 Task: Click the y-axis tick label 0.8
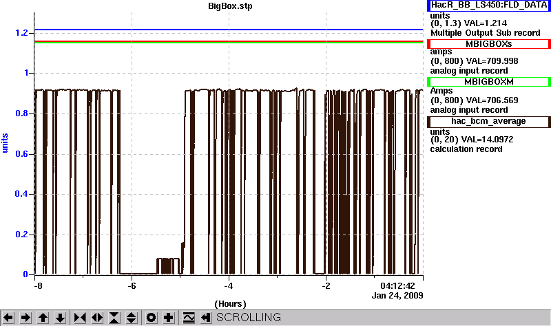[x=21, y=113]
